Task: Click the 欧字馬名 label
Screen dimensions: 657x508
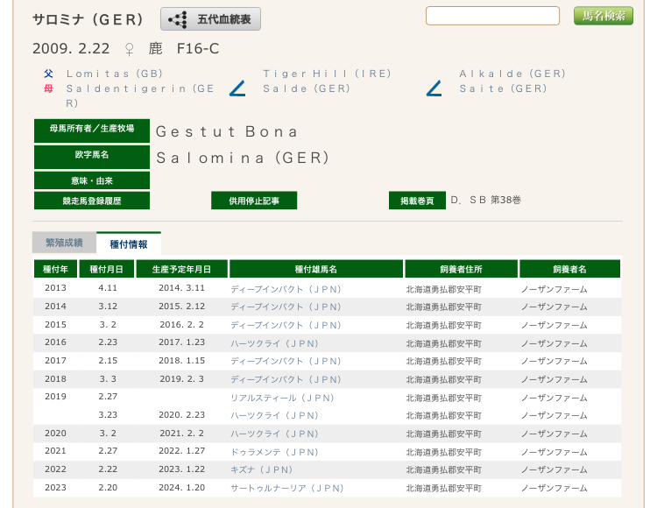Action: click(x=92, y=157)
